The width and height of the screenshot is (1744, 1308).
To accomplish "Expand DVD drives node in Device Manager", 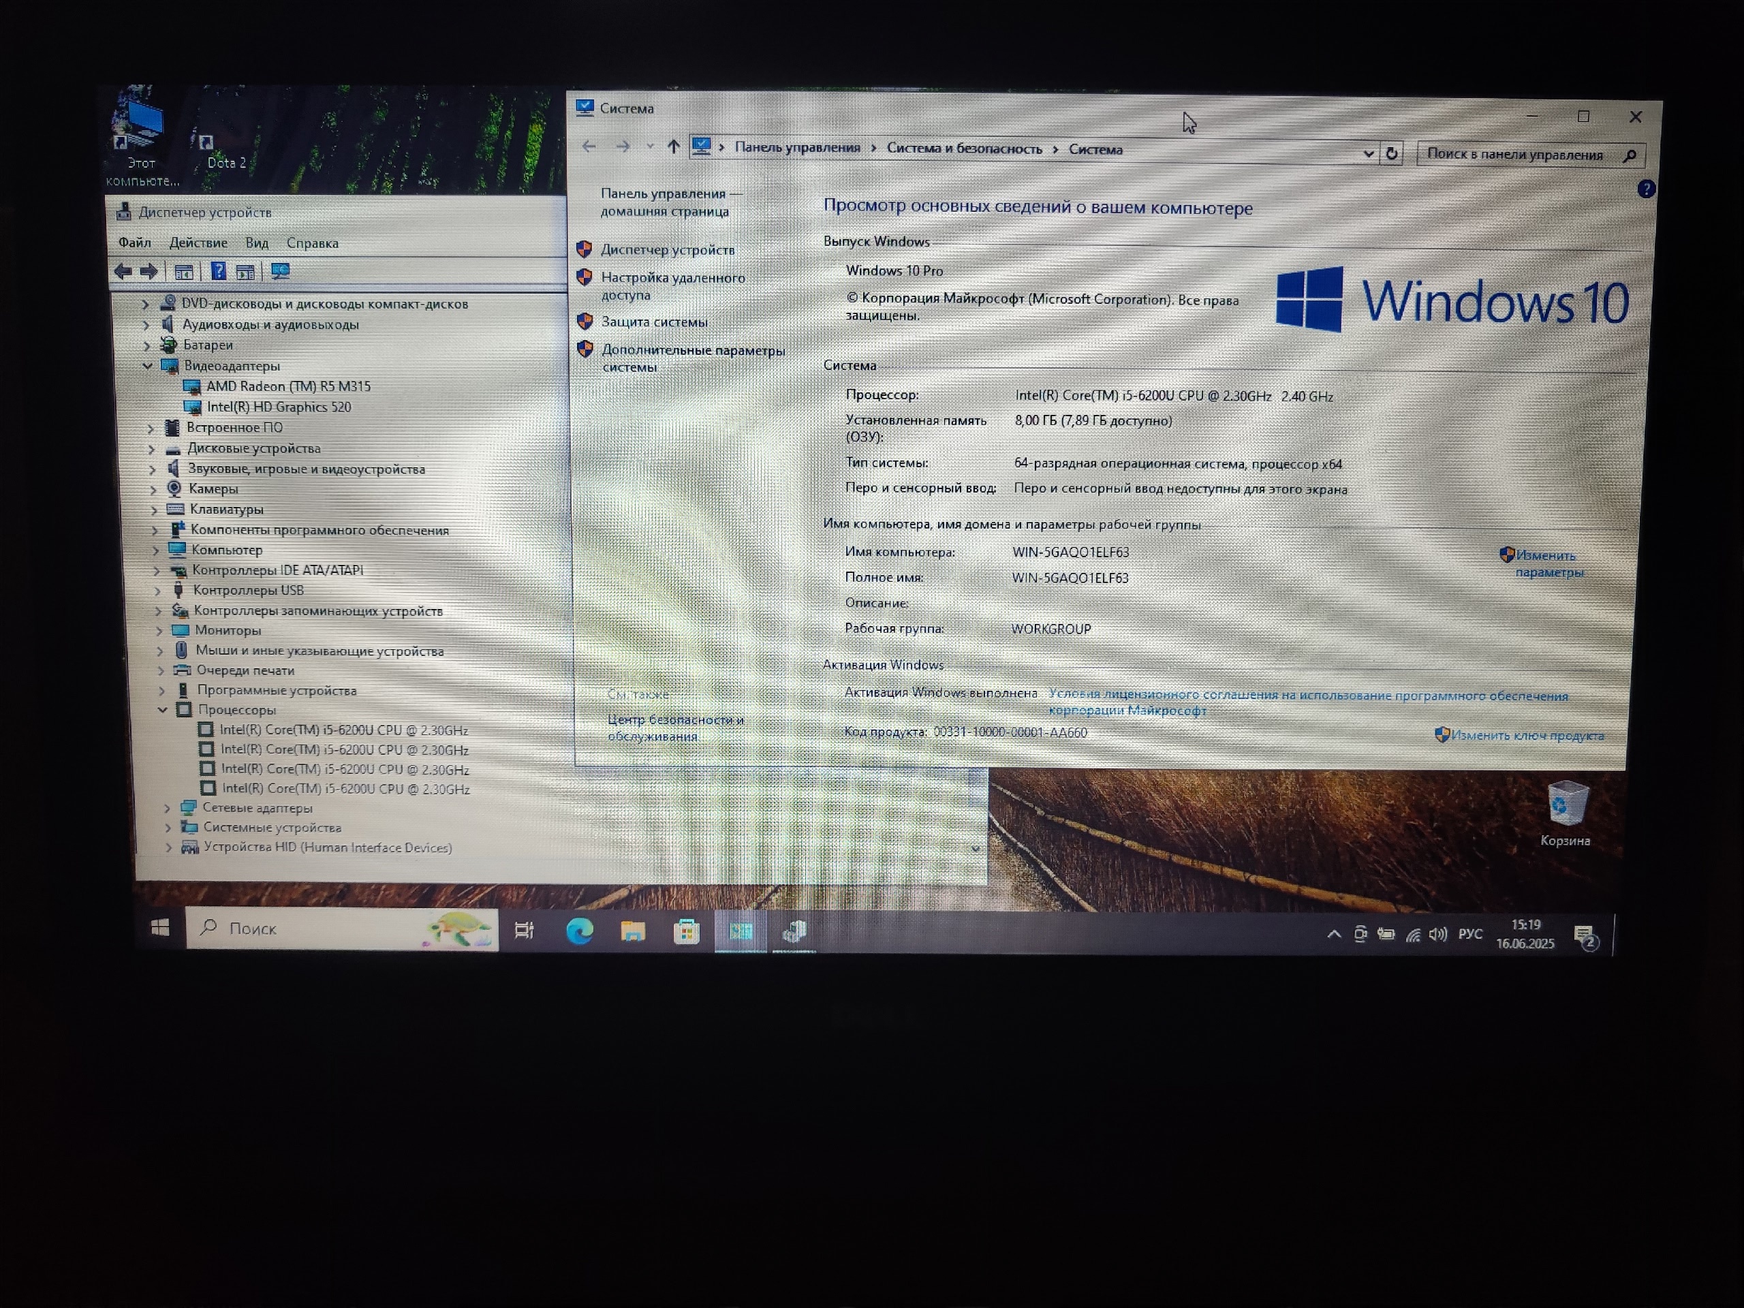I will click(x=145, y=304).
